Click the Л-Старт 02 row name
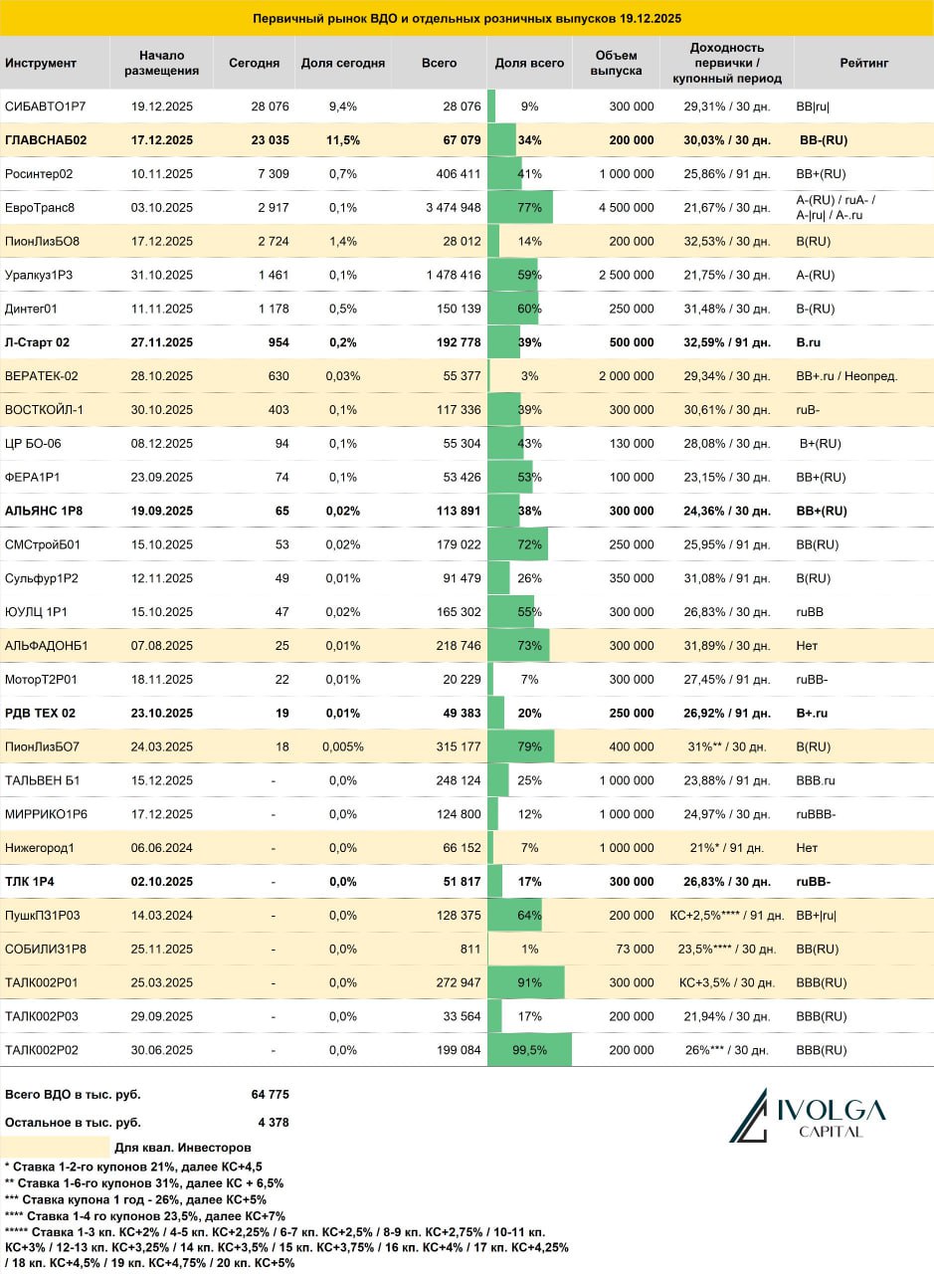 40,342
